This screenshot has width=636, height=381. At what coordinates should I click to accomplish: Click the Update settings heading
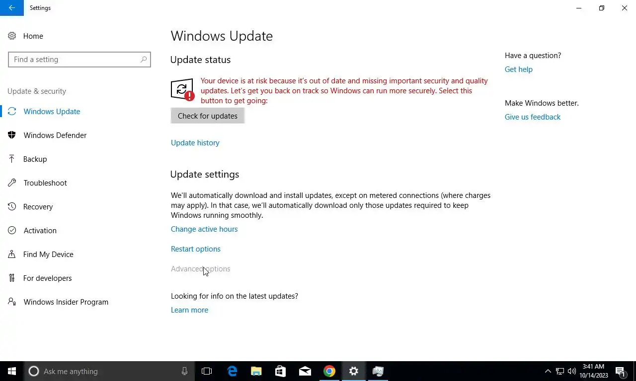click(x=205, y=174)
